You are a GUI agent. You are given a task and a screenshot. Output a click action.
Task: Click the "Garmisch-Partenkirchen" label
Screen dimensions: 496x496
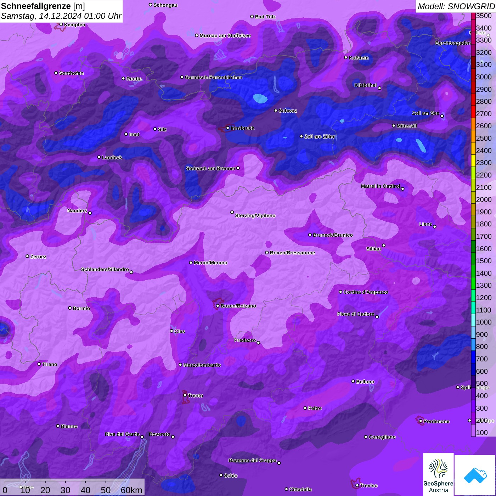pyautogui.click(x=214, y=77)
